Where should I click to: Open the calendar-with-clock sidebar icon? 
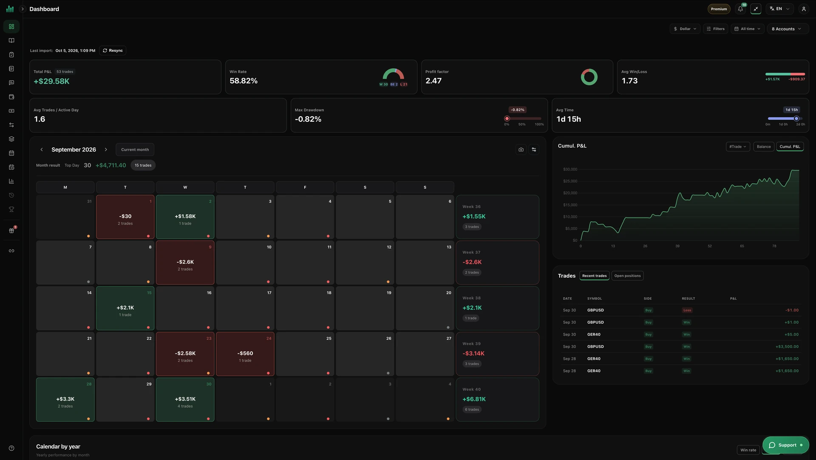11,167
